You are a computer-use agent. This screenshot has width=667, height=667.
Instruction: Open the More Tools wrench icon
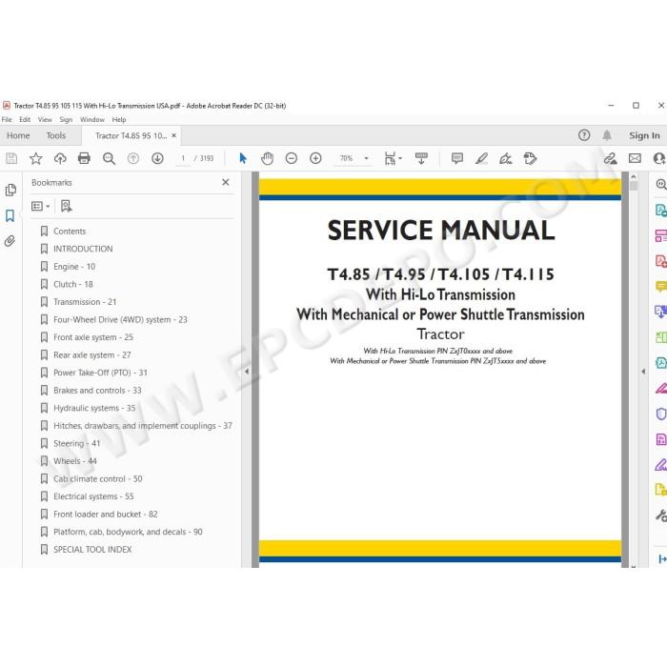660,515
